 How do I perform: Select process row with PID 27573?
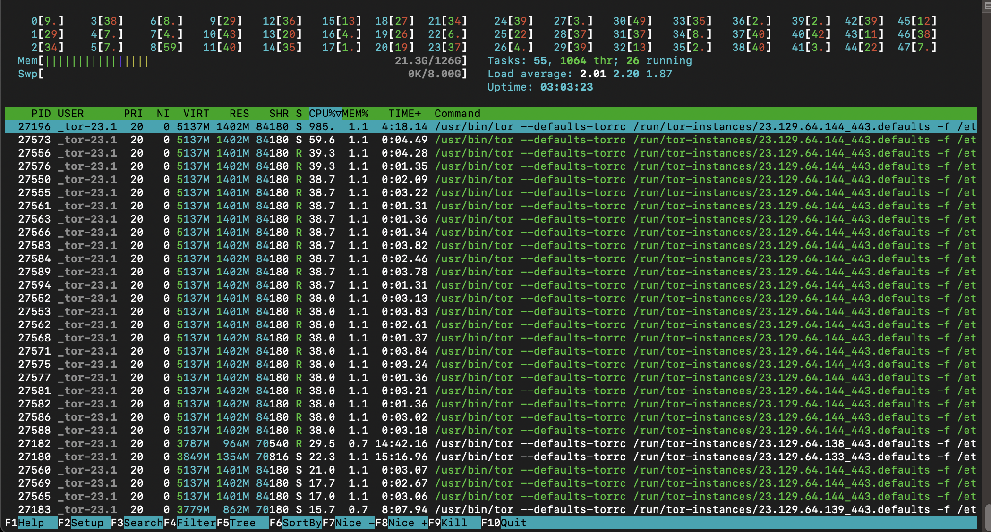[34, 140]
